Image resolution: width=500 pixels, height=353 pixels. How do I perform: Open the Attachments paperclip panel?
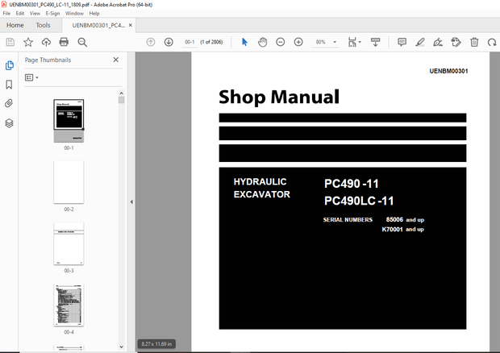tap(9, 103)
